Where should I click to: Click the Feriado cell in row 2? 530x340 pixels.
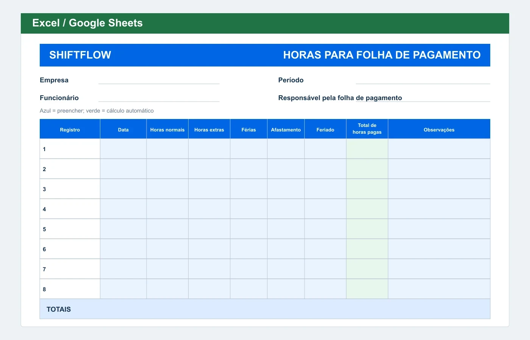325,169
